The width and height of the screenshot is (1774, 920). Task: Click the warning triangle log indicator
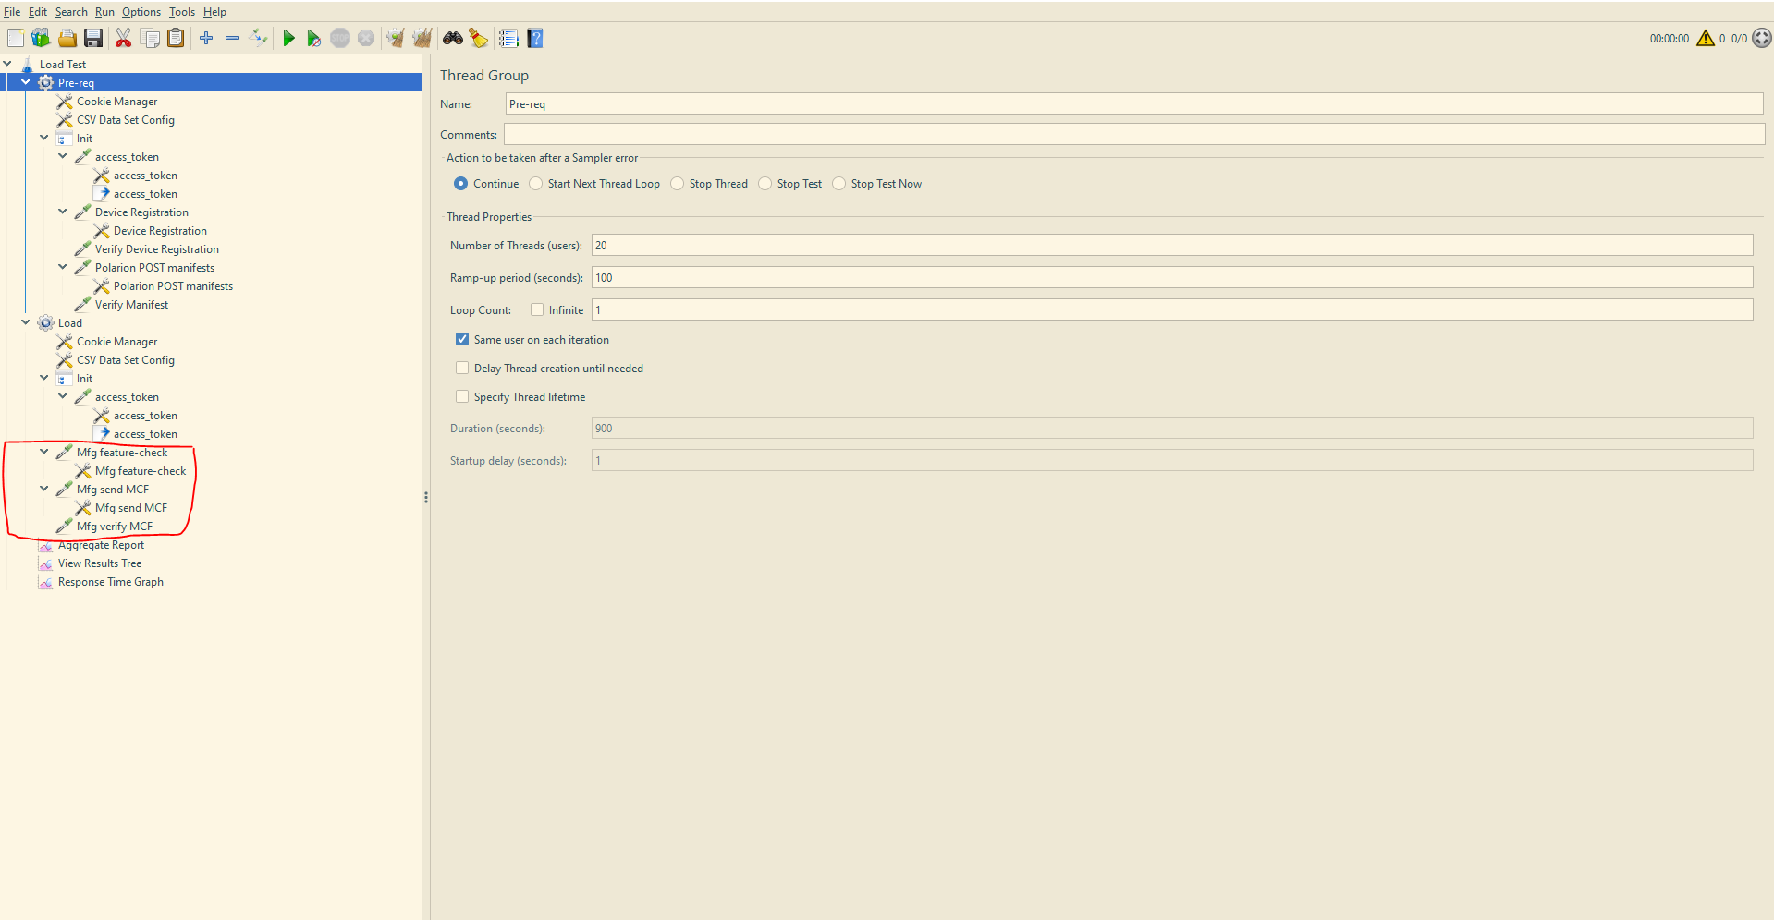(x=1706, y=38)
